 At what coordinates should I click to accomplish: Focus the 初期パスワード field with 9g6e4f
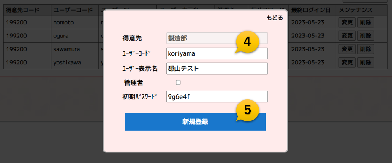217,96
